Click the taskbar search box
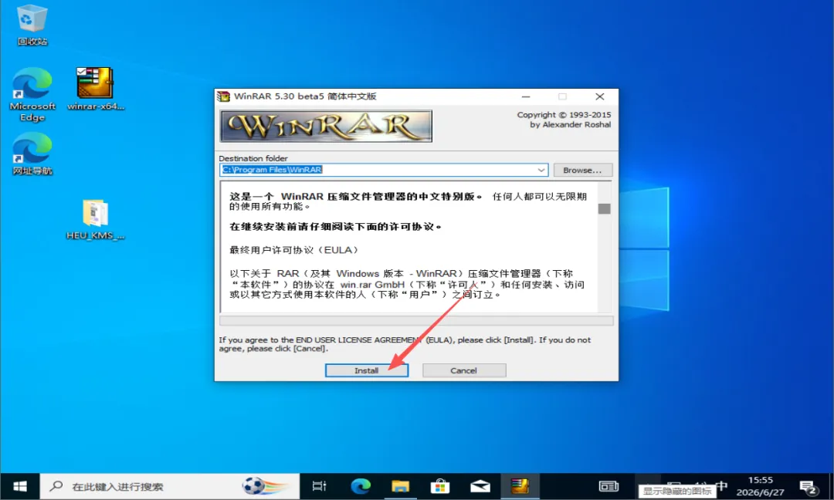 tap(170, 486)
